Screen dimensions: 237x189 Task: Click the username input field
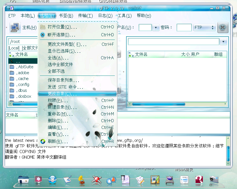145,28
